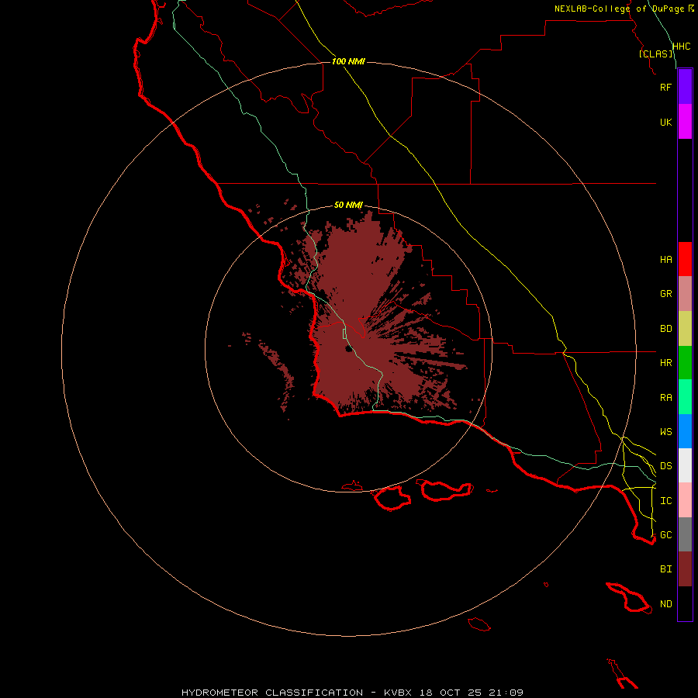Click the HYDROMETEOR CLASSIFICATION caption text
This screenshot has height=698, width=698.
pyautogui.click(x=272, y=693)
